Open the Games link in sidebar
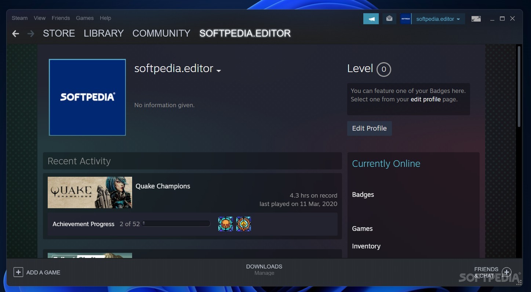Image resolution: width=531 pixels, height=292 pixels. tap(362, 229)
